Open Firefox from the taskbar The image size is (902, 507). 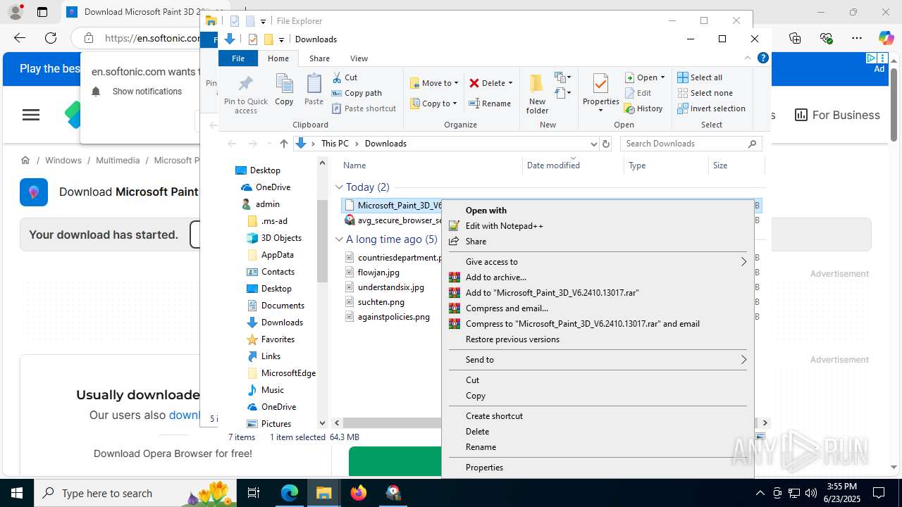click(x=359, y=493)
